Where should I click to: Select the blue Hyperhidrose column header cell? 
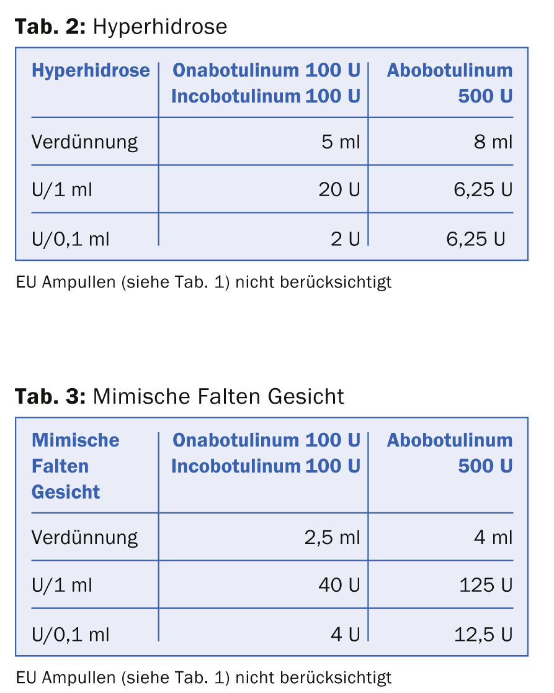point(91,70)
